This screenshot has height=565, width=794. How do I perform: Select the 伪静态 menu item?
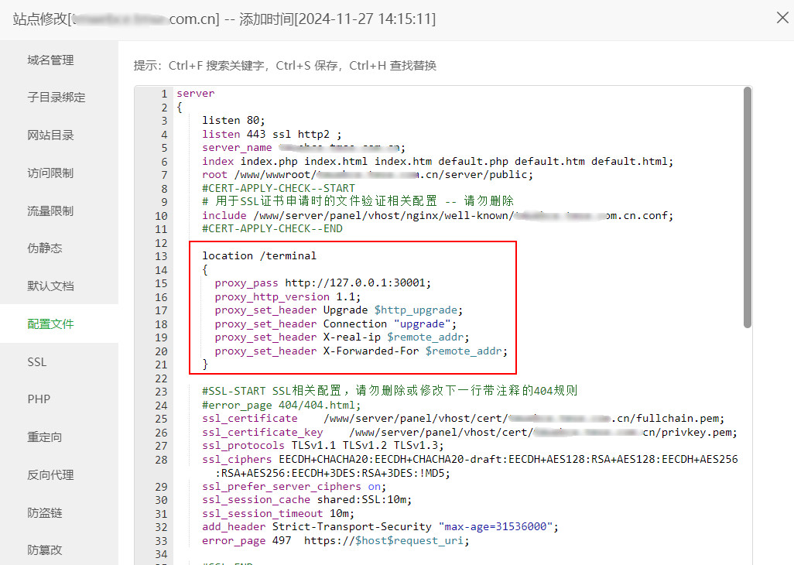(x=45, y=248)
